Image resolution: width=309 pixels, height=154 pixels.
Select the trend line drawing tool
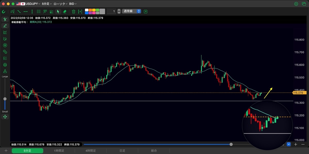tap(12, 12)
